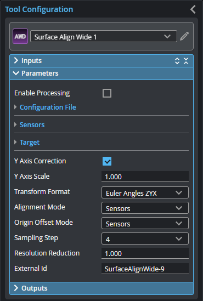Click the collapse all sections icon
Image resolution: width=203 pixels, height=301 pixels.
click(x=186, y=61)
